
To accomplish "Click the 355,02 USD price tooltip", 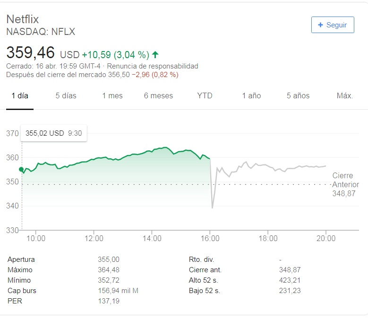I will [53, 133].
